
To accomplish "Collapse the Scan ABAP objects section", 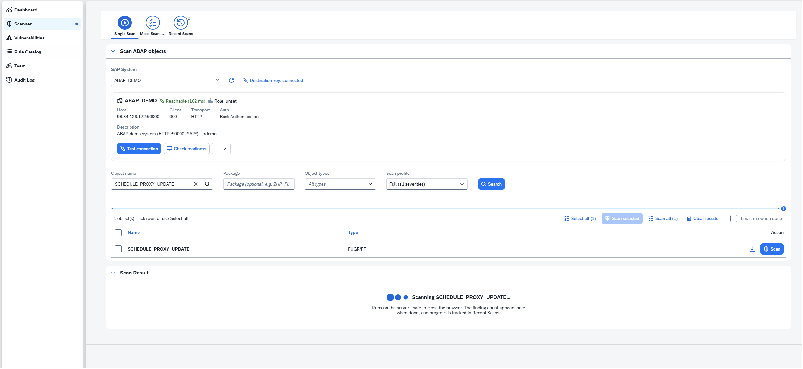I will point(113,51).
